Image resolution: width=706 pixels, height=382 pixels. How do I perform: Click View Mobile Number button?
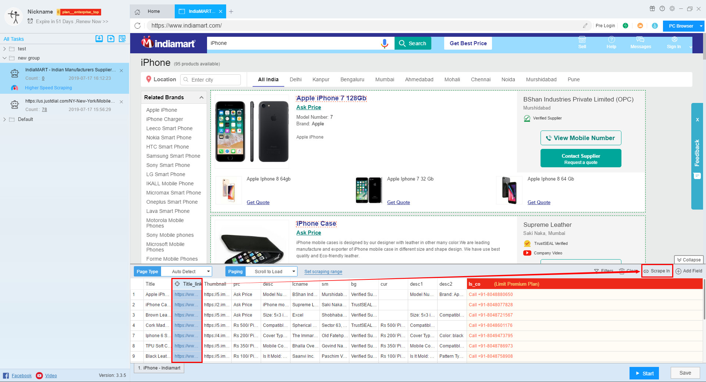coord(581,138)
